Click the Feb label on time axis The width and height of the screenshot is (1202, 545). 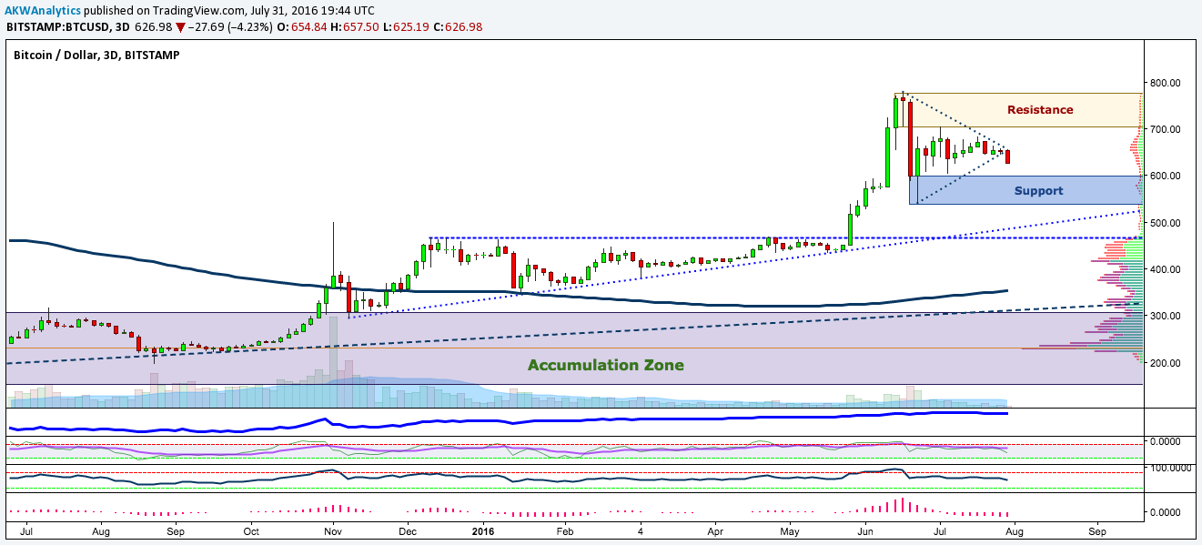[565, 531]
